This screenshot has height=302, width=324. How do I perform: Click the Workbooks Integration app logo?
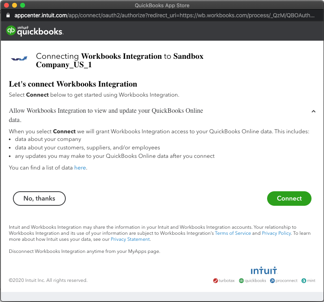[19, 59]
